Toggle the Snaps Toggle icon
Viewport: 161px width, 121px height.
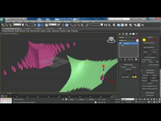pyautogui.click(x=71, y=25)
